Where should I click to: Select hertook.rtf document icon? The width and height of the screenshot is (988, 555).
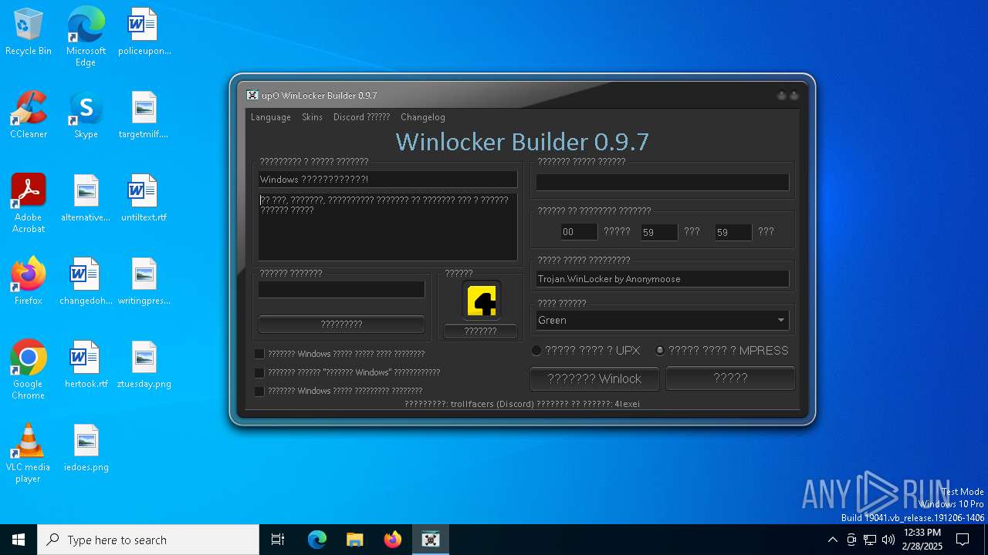coord(86,365)
